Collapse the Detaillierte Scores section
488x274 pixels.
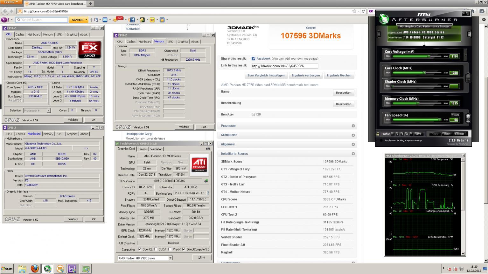(353, 154)
